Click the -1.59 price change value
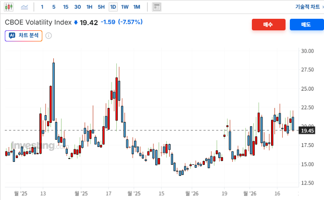The width and height of the screenshot is (324, 200). click(x=108, y=22)
